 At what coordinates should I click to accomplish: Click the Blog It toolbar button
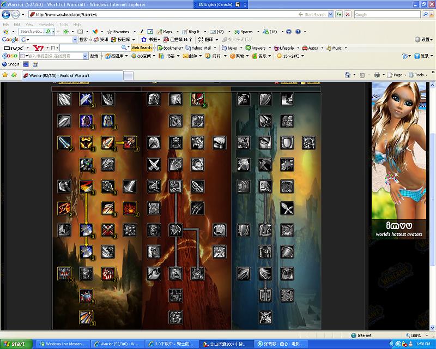(x=191, y=32)
